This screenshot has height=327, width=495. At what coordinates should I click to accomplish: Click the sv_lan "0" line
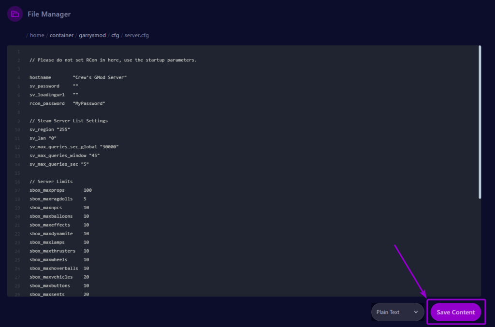pos(43,138)
